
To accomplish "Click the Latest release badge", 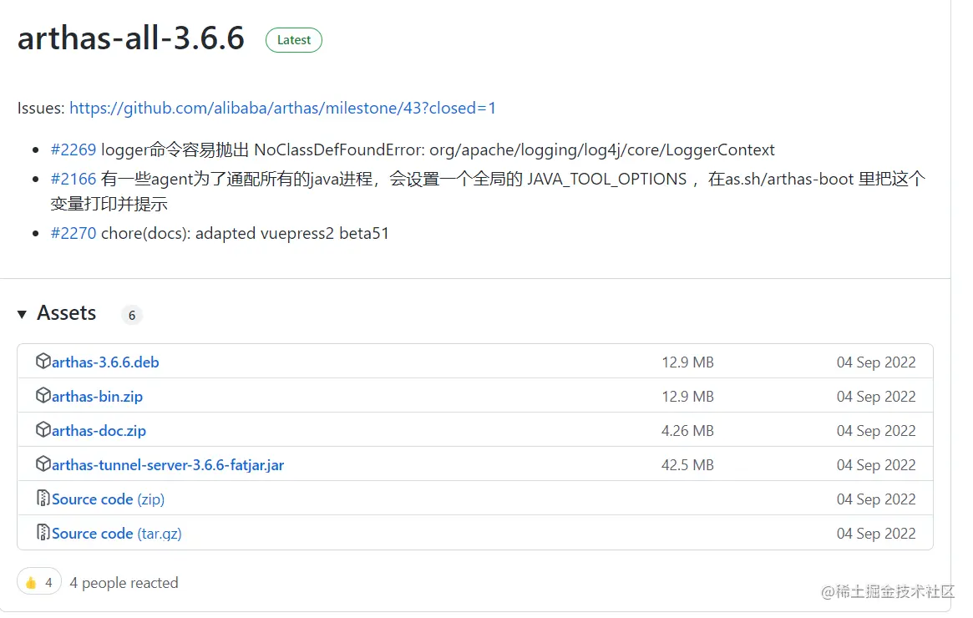I will 293,40.
